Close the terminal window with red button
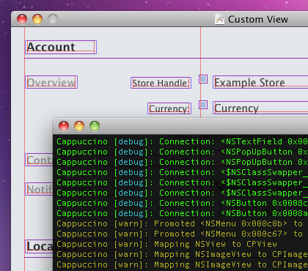This screenshot has width=308, height=271. click(64, 126)
